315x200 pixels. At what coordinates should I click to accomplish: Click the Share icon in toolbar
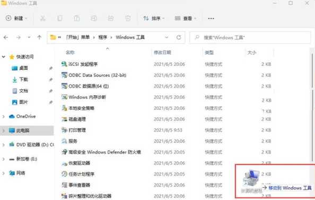pos(111,19)
